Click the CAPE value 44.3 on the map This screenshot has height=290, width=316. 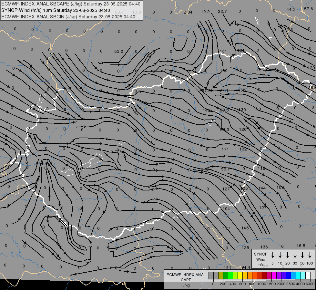coord(291,9)
